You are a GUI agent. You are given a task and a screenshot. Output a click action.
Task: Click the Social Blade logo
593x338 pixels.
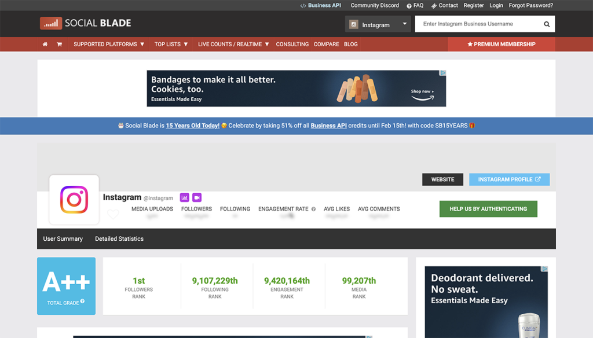pyautogui.click(x=85, y=23)
